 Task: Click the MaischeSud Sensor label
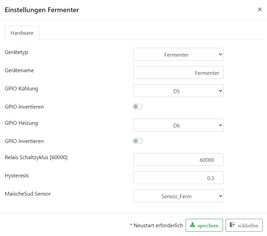coord(28,194)
